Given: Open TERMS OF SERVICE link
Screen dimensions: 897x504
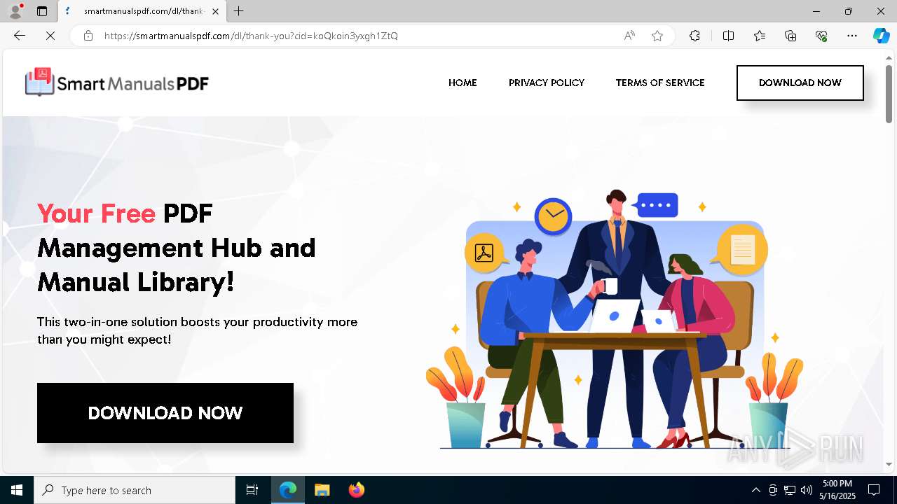Looking at the screenshot, I should [x=660, y=83].
